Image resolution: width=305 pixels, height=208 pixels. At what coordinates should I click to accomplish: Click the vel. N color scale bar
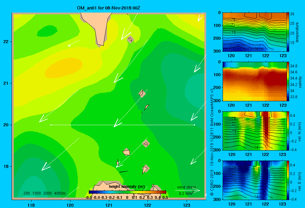288,131
